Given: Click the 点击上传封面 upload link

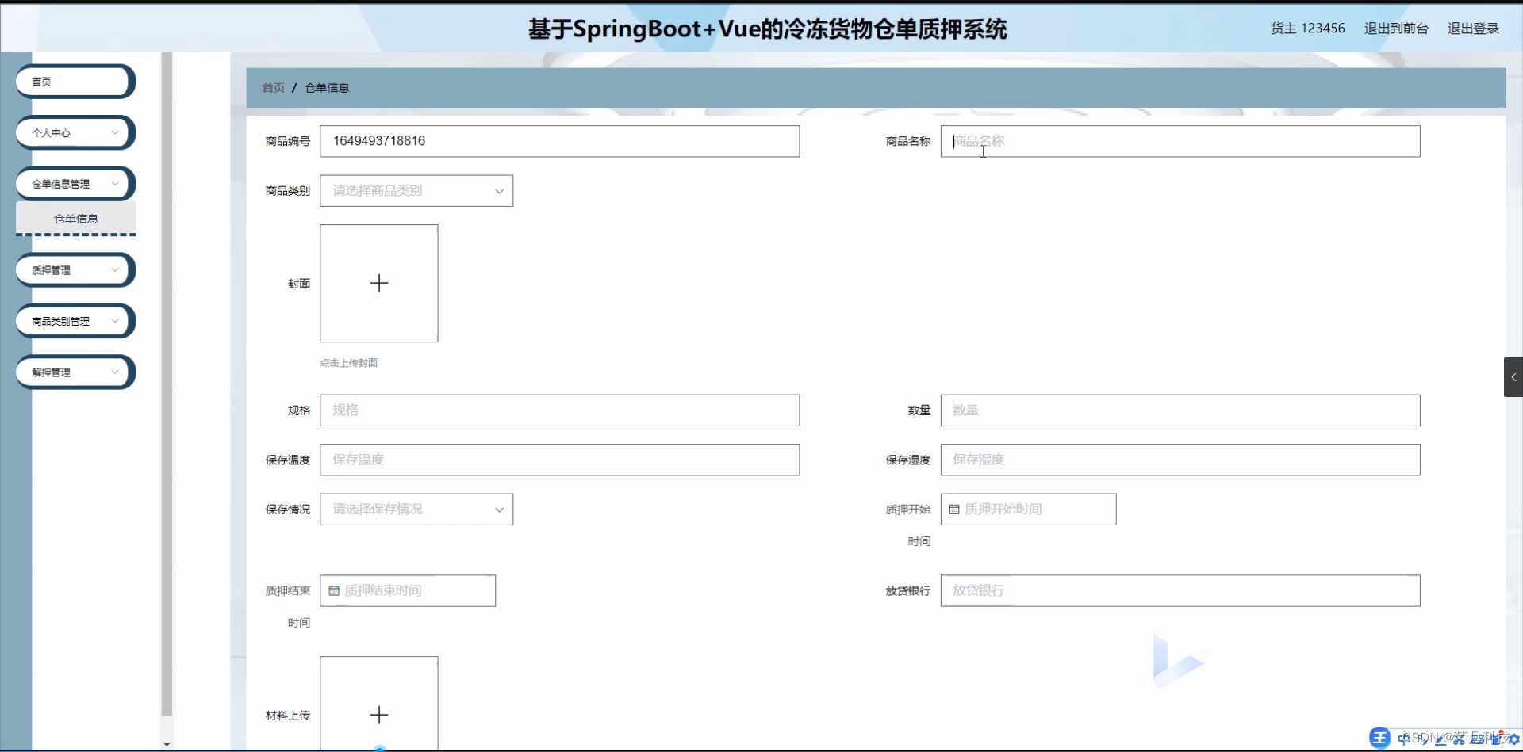Looking at the screenshot, I should tap(348, 362).
